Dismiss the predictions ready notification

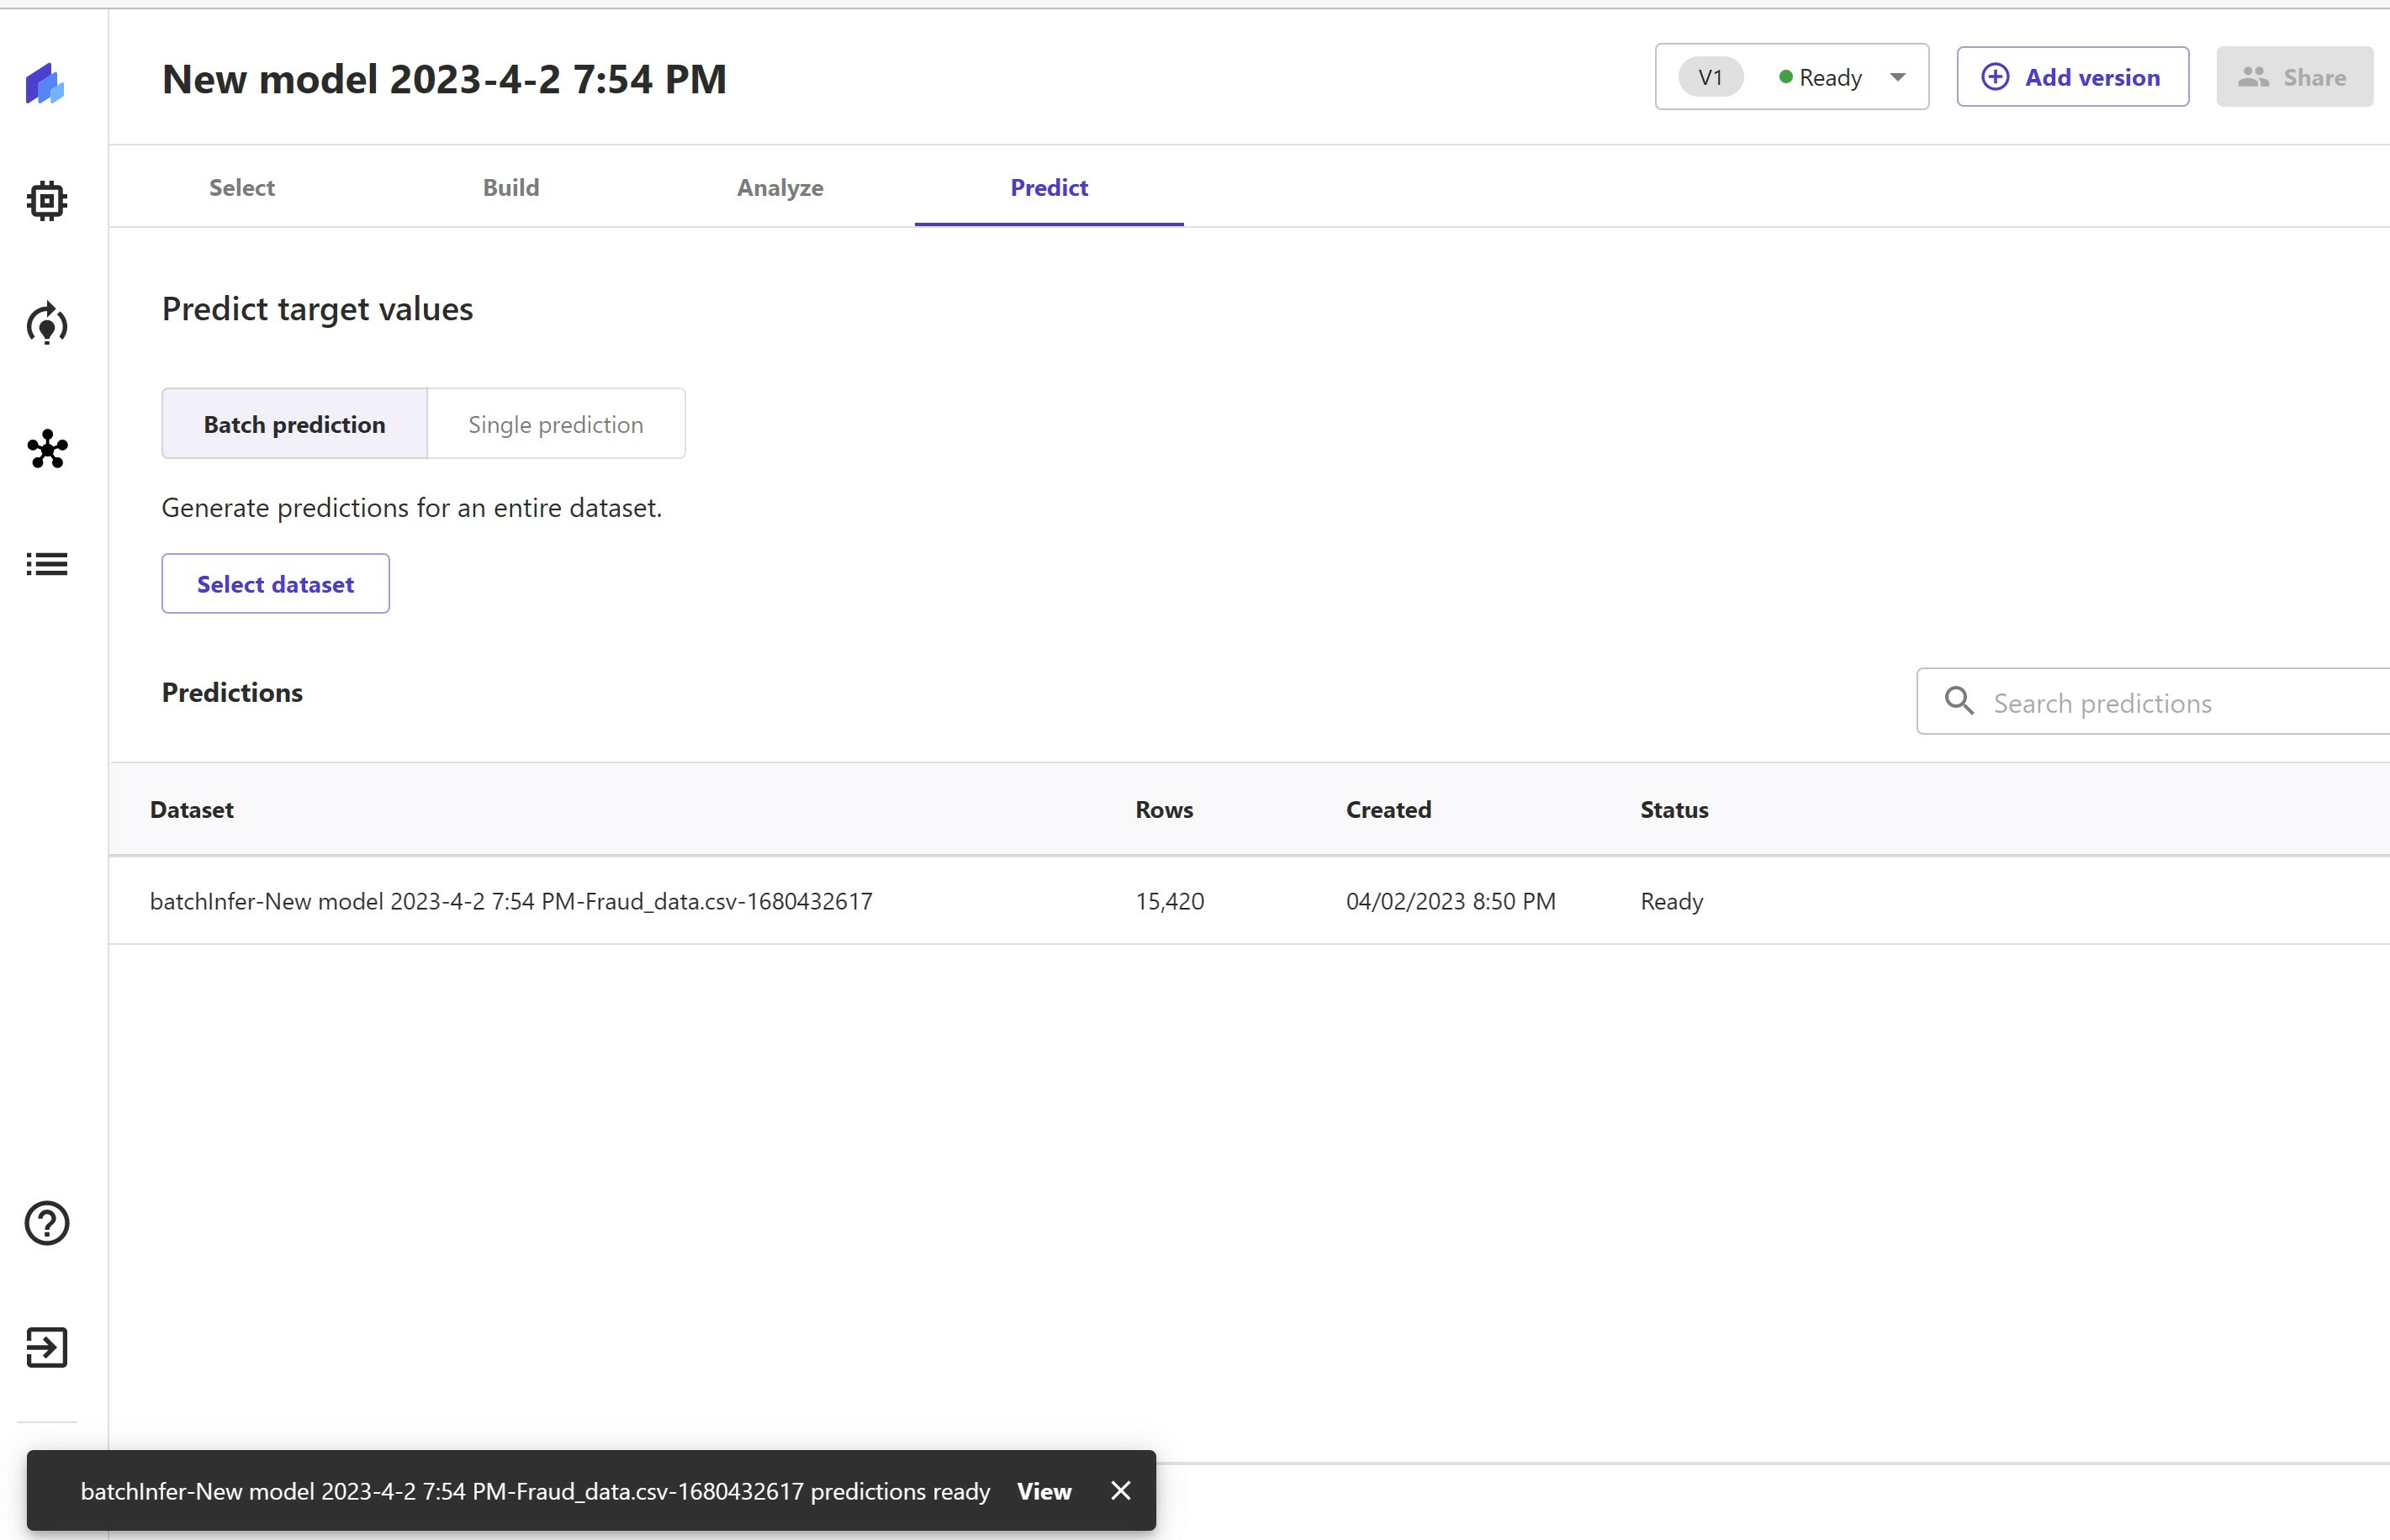[x=1120, y=1491]
